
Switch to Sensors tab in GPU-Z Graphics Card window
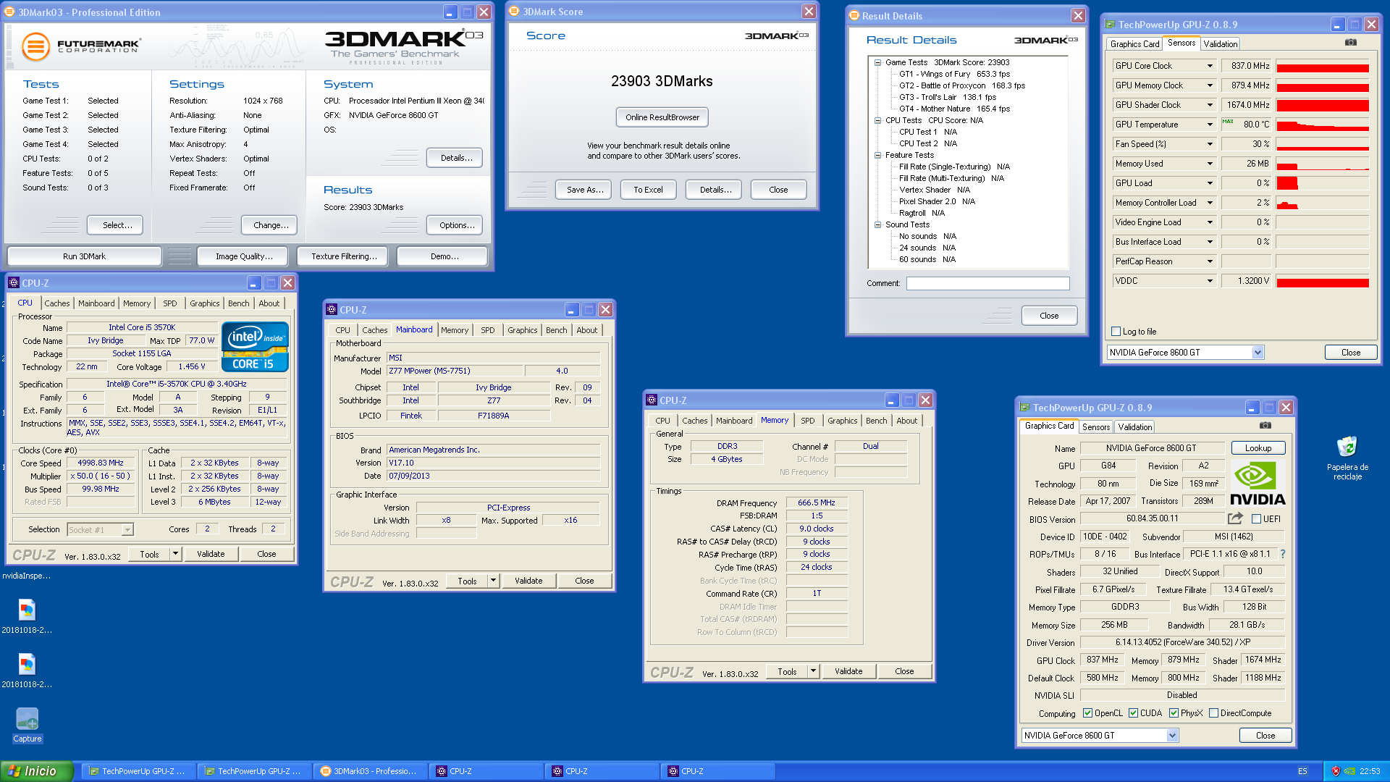[1096, 427]
